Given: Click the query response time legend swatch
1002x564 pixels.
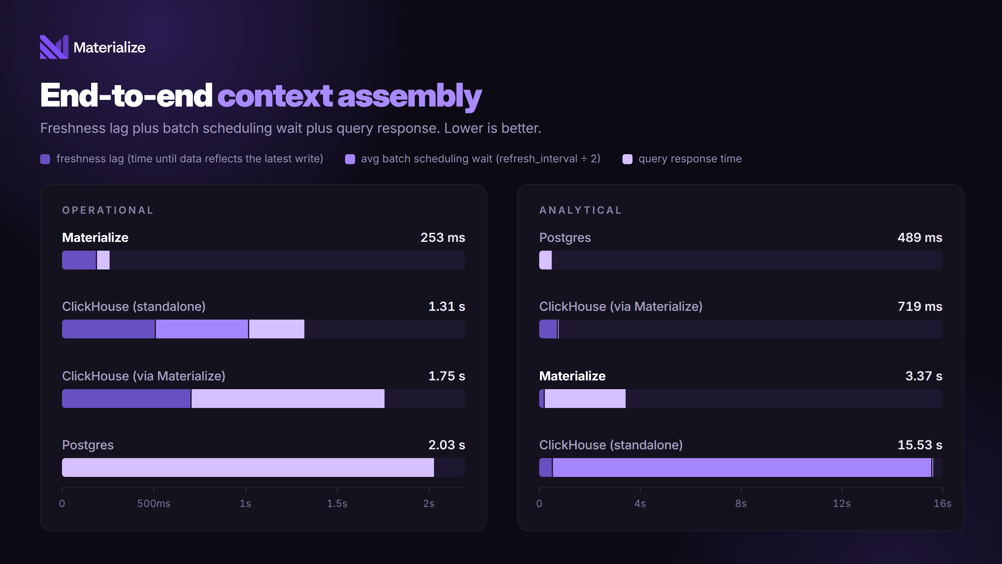Looking at the screenshot, I should coord(628,159).
